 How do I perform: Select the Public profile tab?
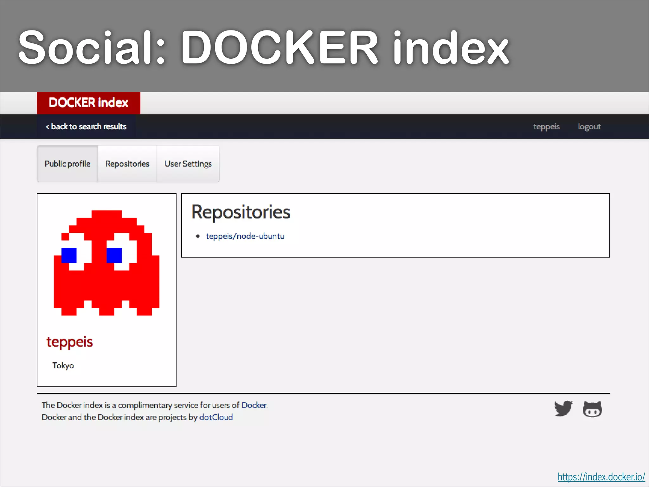point(67,164)
